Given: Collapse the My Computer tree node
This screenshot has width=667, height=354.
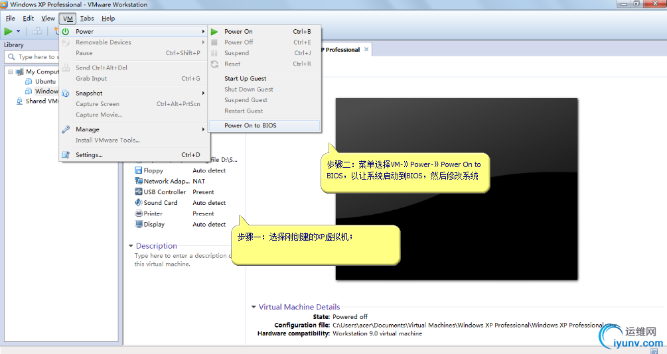Looking at the screenshot, I should [x=10, y=72].
